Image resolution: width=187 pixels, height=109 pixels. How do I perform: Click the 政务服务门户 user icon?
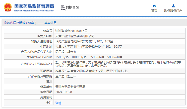pyautogui.click(x=173, y=6)
